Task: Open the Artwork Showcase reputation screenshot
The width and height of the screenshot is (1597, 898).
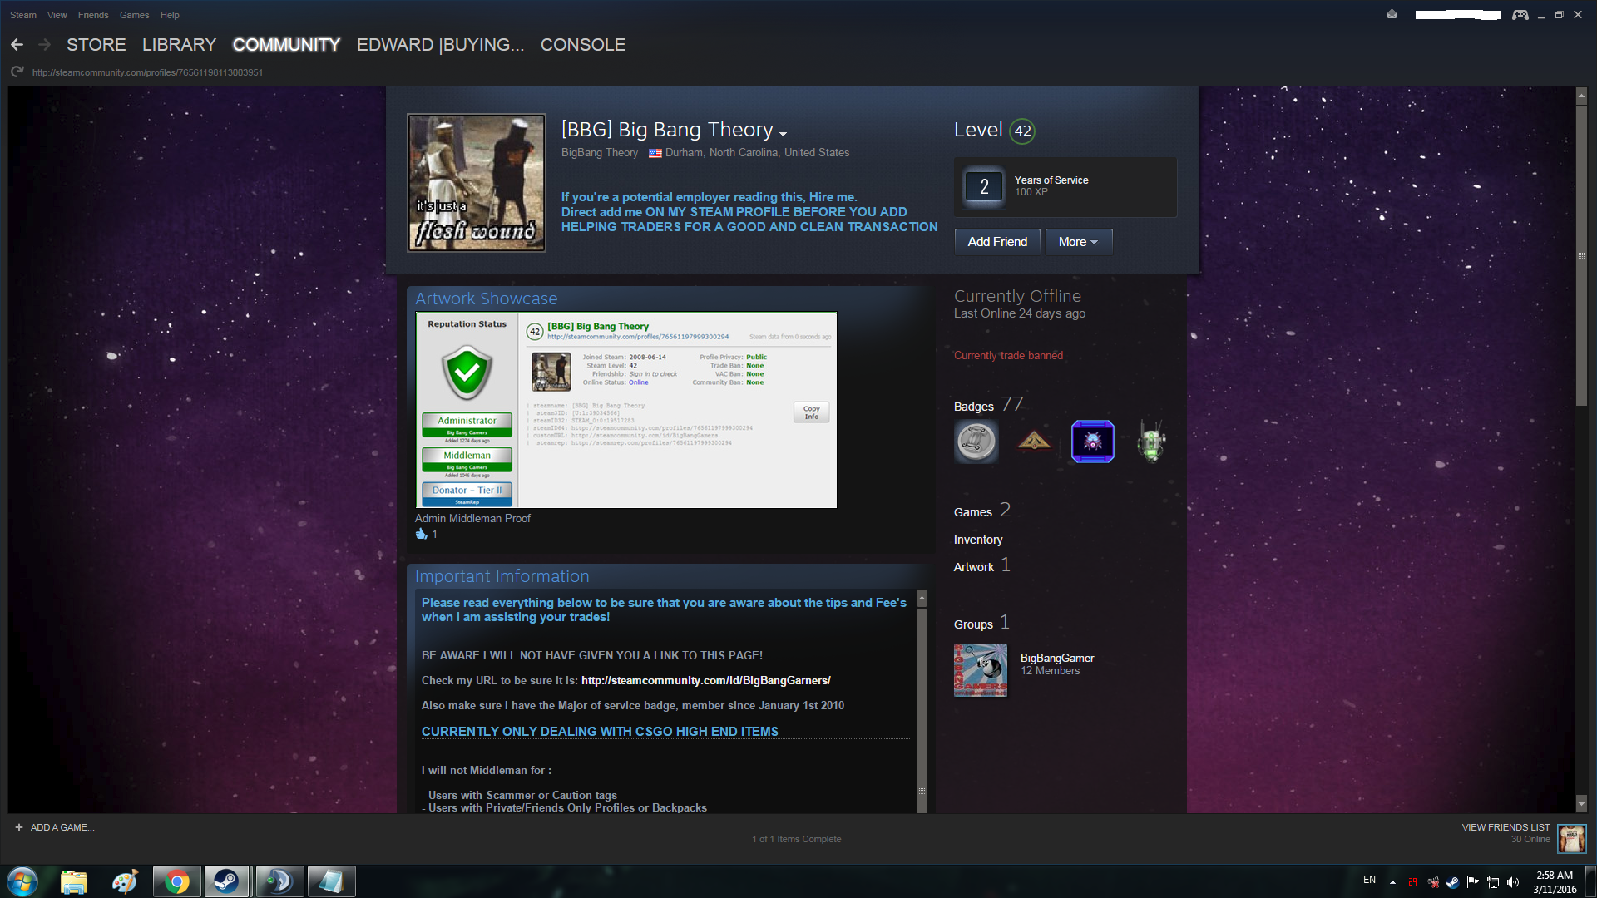Action: point(626,410)
